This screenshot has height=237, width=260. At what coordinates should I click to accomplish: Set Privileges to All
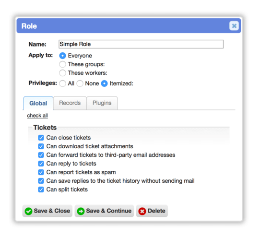(62, 83)
